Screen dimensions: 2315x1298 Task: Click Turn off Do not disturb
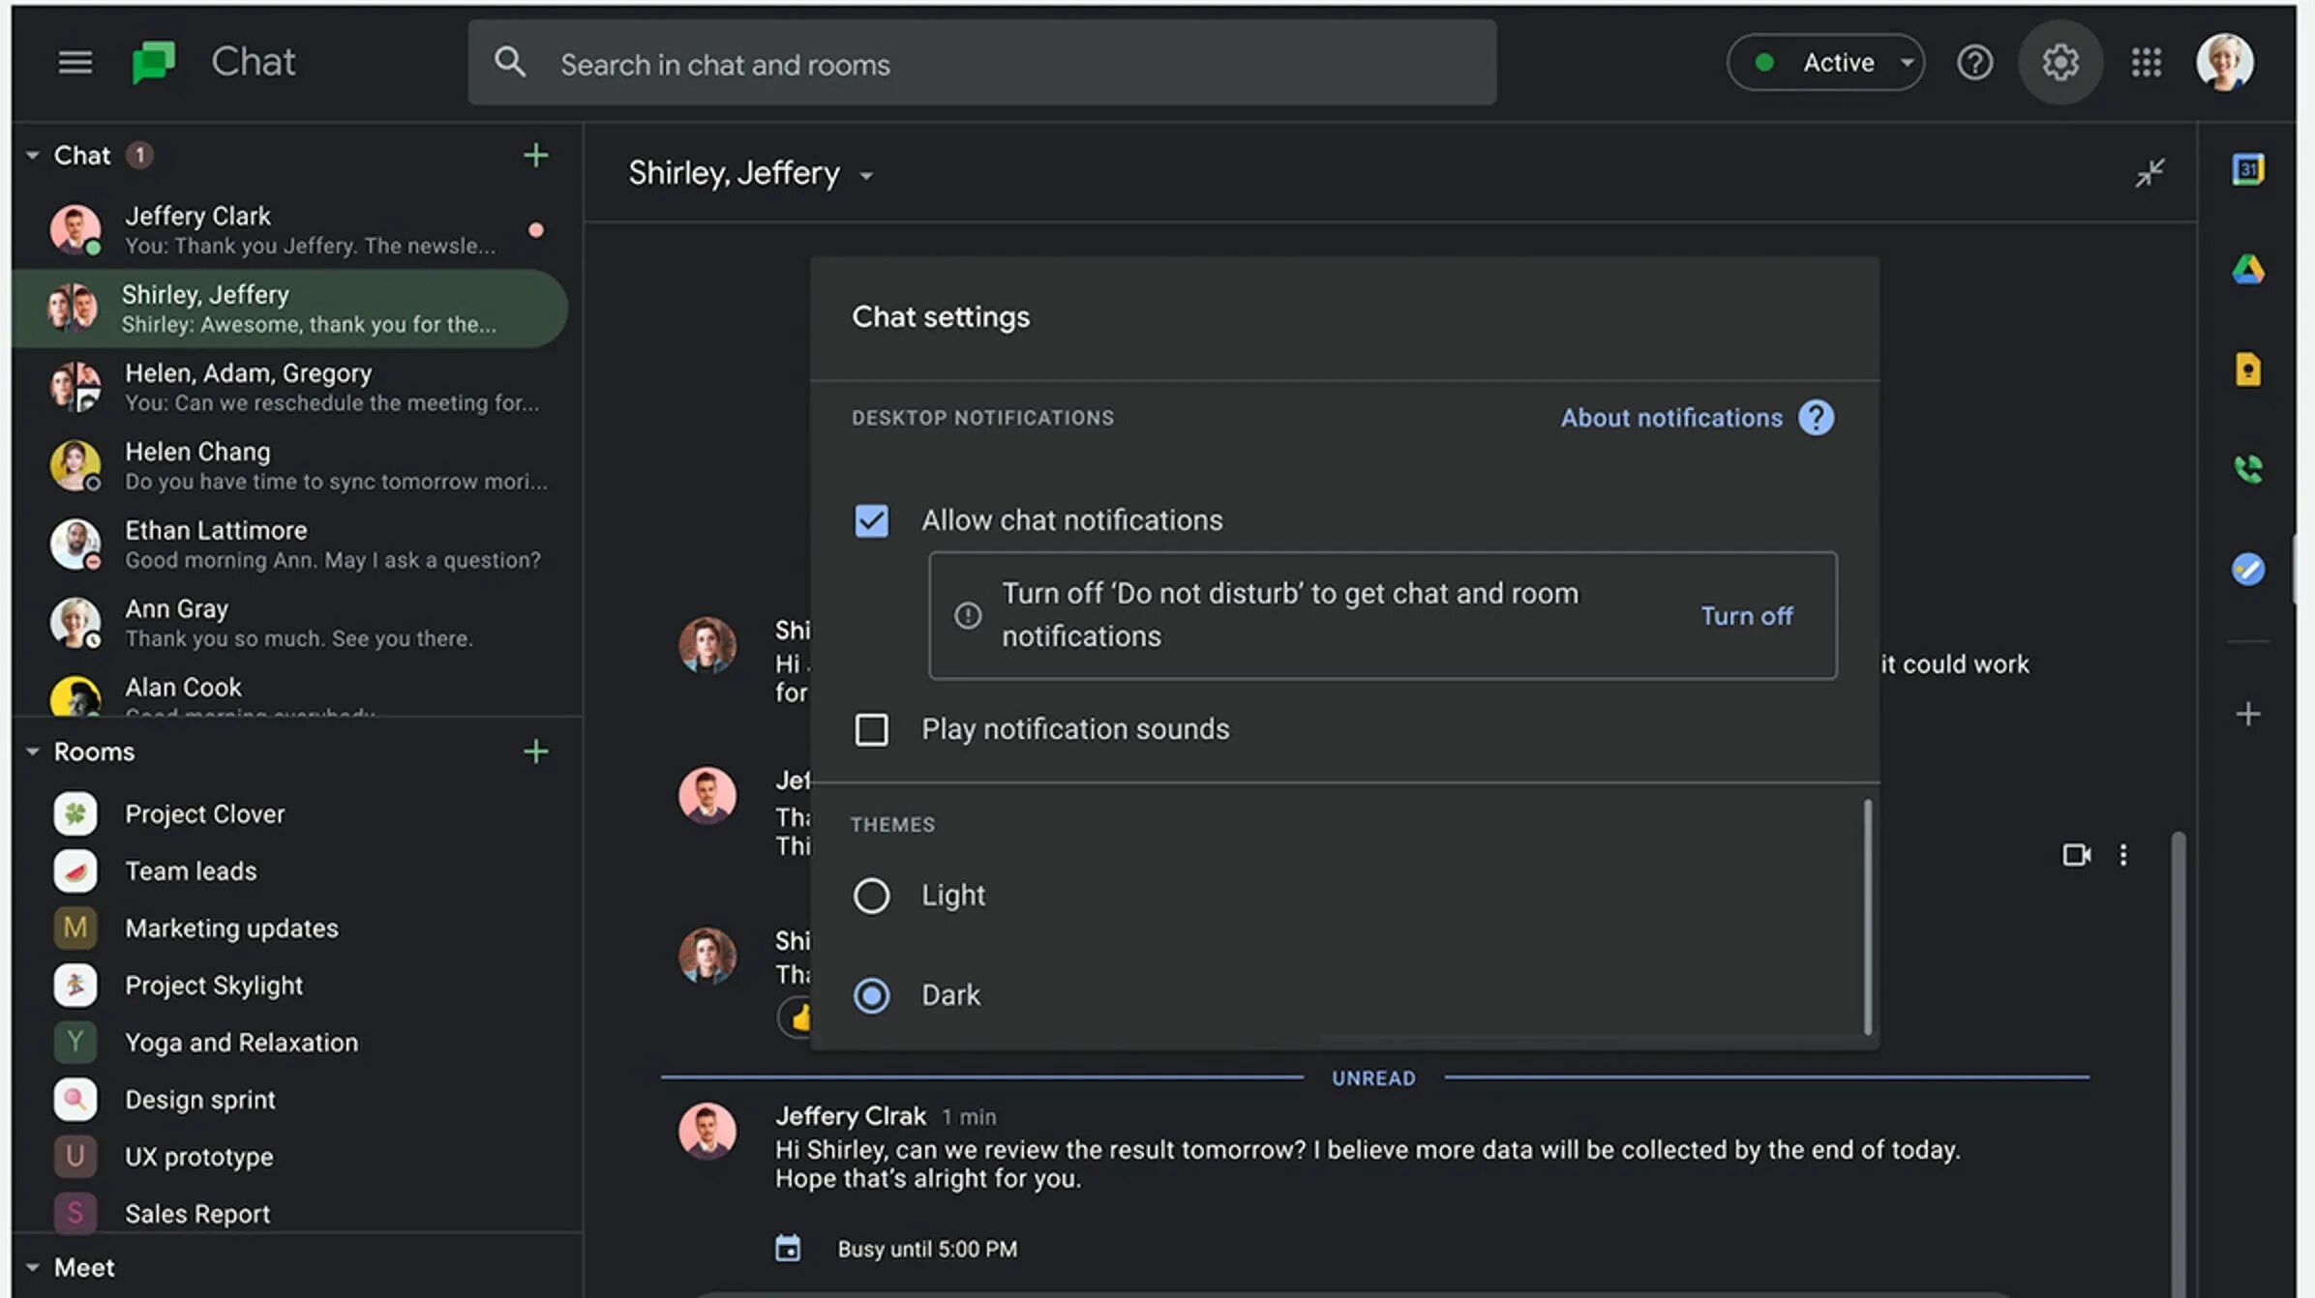tap(1746, 616)
